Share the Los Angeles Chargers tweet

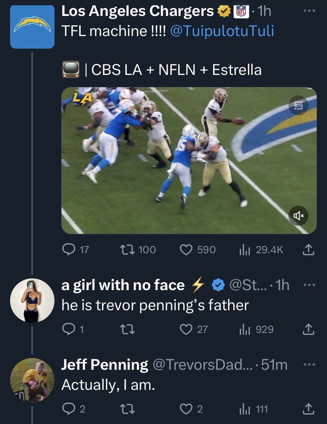tap(309, 250)
